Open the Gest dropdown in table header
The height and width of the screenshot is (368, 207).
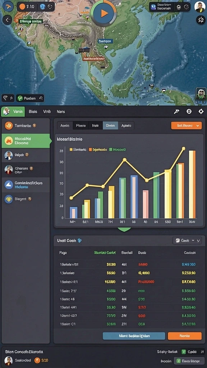[x=187, y=240]
